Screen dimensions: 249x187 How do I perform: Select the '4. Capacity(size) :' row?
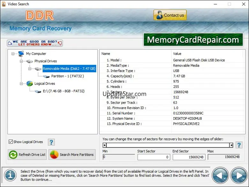(171, 76)
